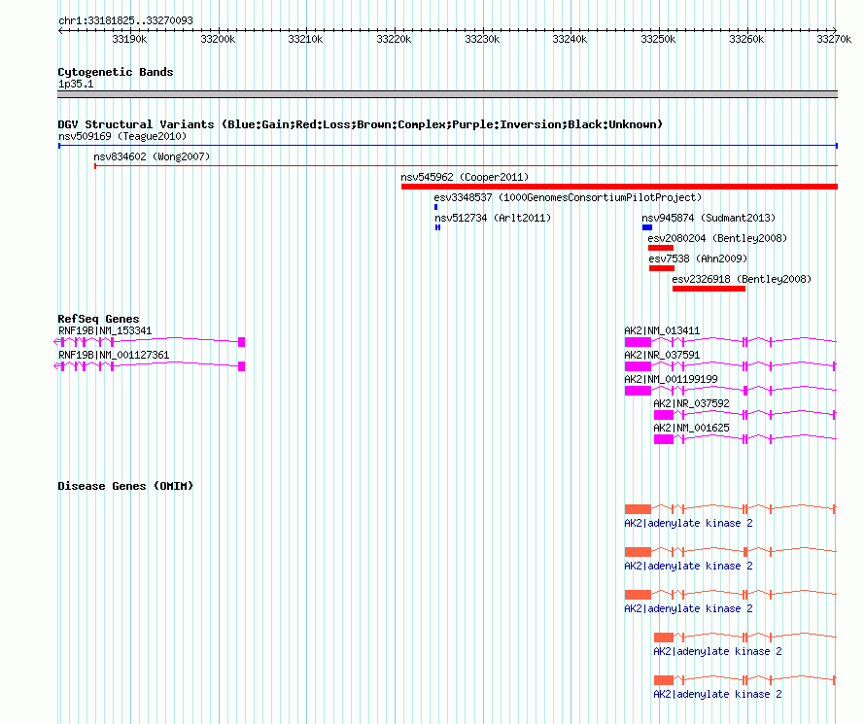Click the 1p35.1 band label
Image resolution: width=865 pixels, height=724 pixels.
(76, 84)
